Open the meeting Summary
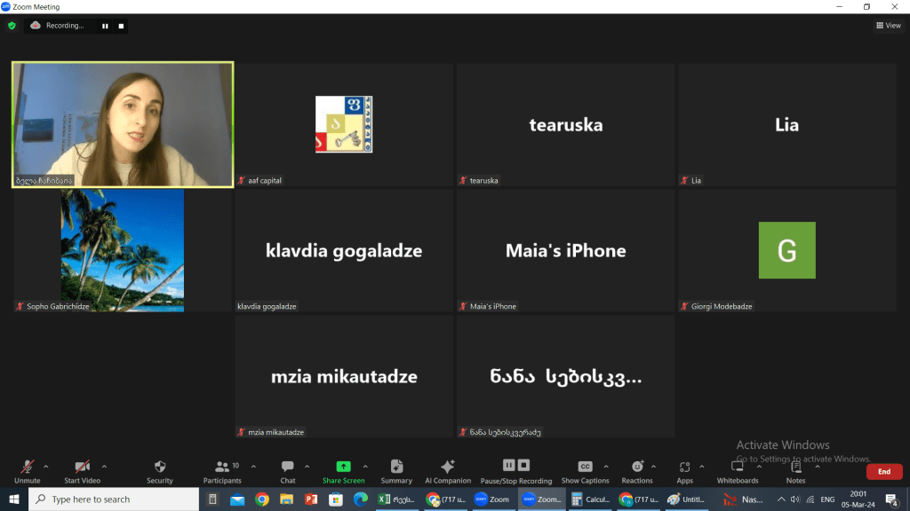 (396, 470)
